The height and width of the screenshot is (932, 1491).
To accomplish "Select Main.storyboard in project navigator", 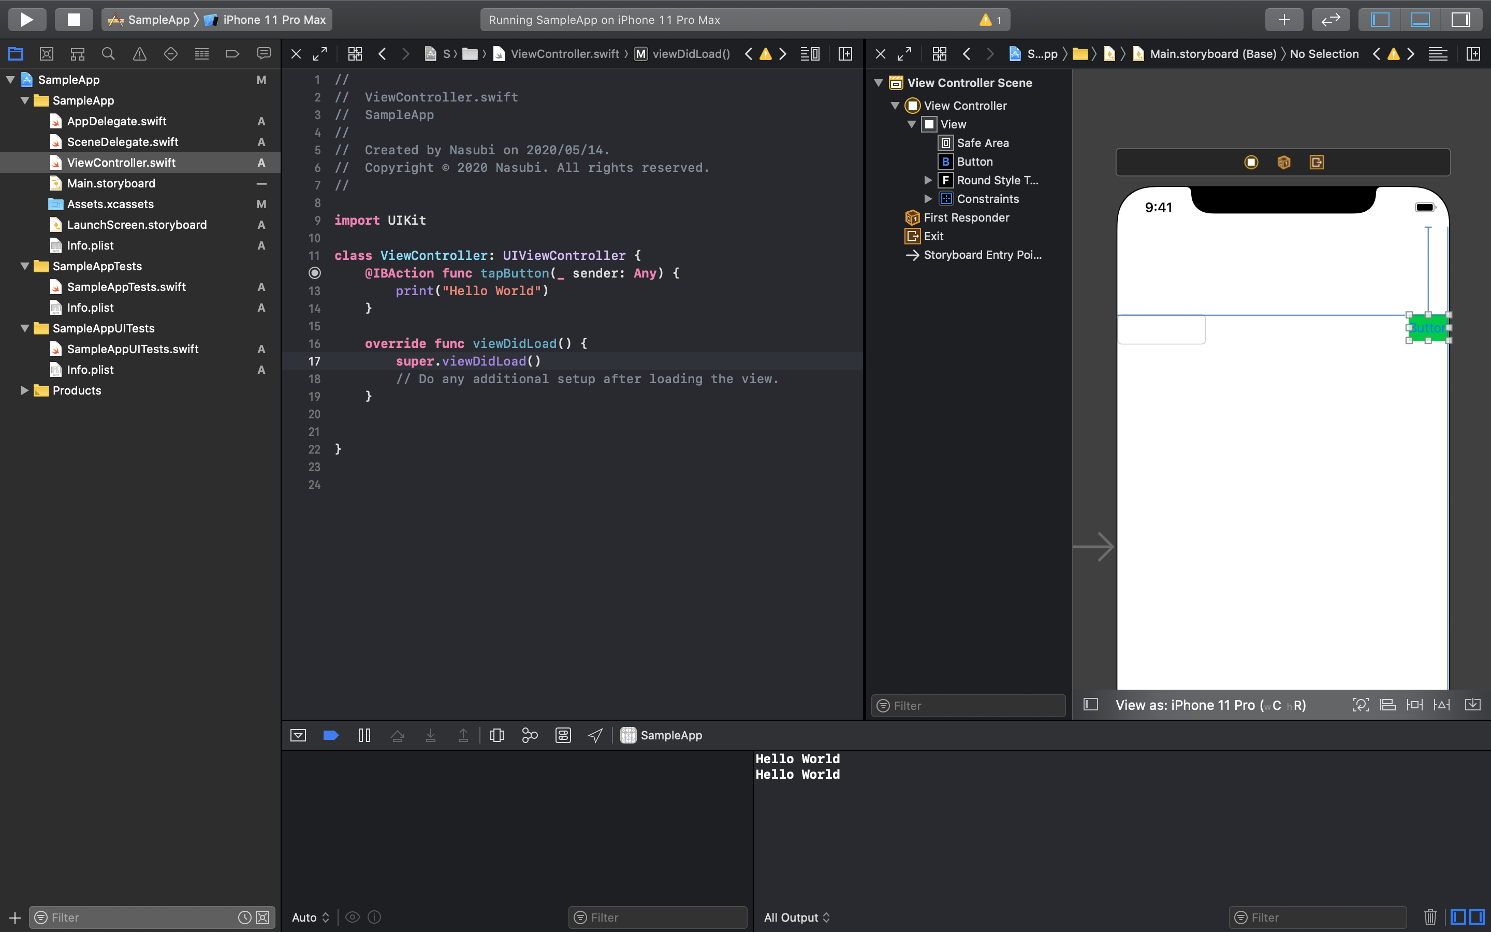I will pos(111,183).
